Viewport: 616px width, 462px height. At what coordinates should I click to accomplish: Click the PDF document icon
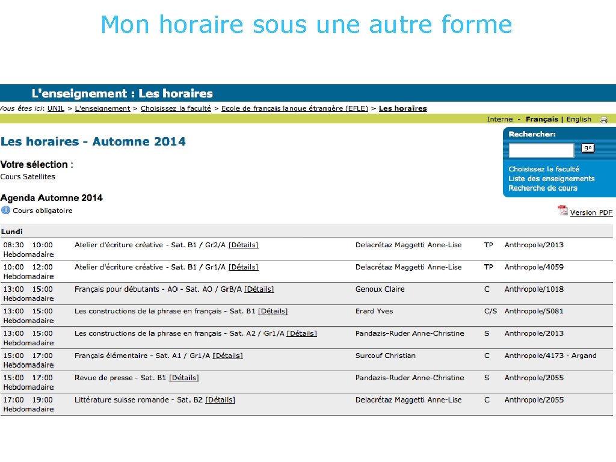(x=562, y=211)
